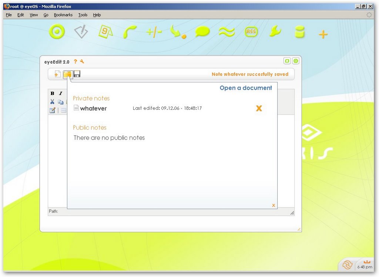Delete the 'whatever' note with orange X
Image resolution: width=379 pixels, height=277 pixels.
[x=259, y=108]
